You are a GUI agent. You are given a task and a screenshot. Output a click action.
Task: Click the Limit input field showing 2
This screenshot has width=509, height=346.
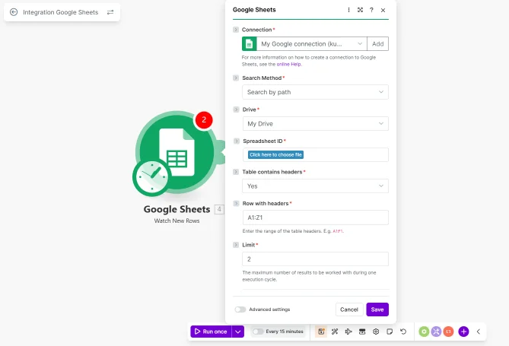coord(315,259)
